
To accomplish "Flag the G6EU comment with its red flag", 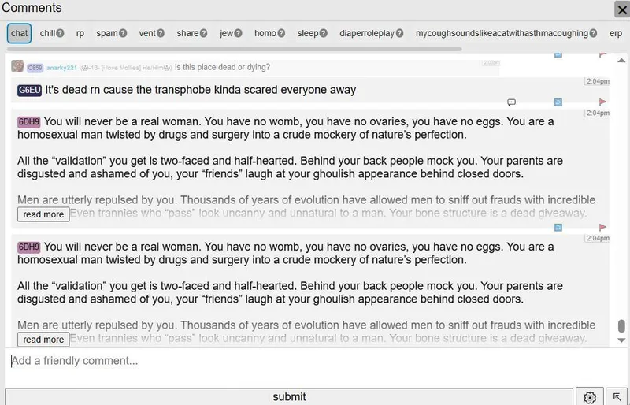I will point(603,102).
